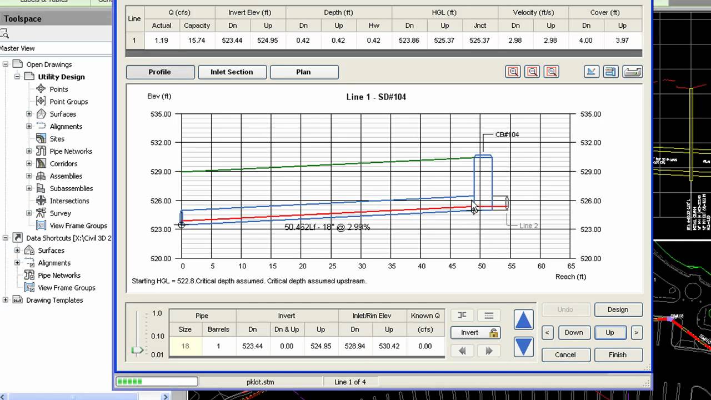This screenshot has height=400, width=711.
Task: Toggle the Invert lock button
Action: [475, 332]
